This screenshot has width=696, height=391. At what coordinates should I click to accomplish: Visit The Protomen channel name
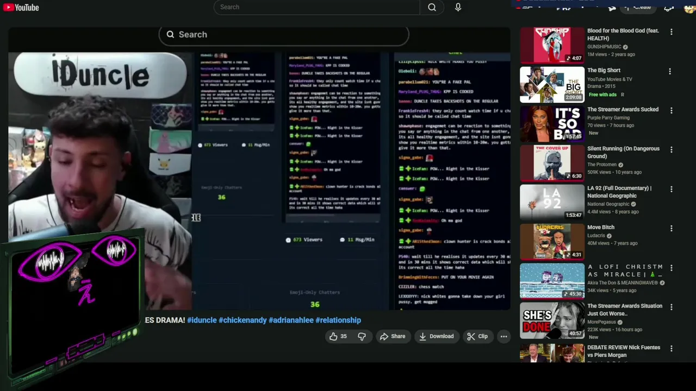tap(601, 165)
